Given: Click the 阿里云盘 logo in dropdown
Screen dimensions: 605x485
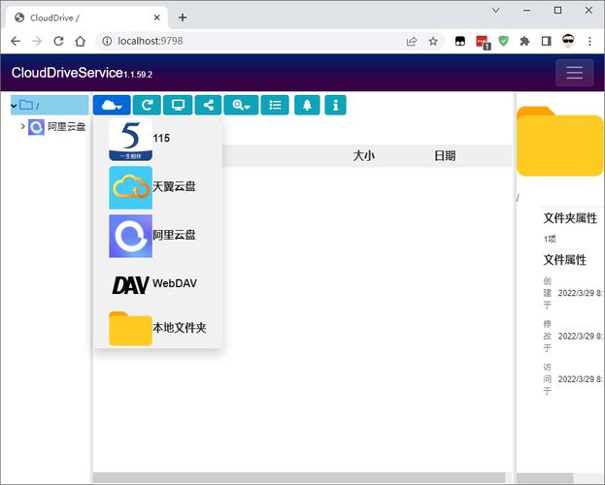Looking at the screenshot, I should [x=130, y=236].
